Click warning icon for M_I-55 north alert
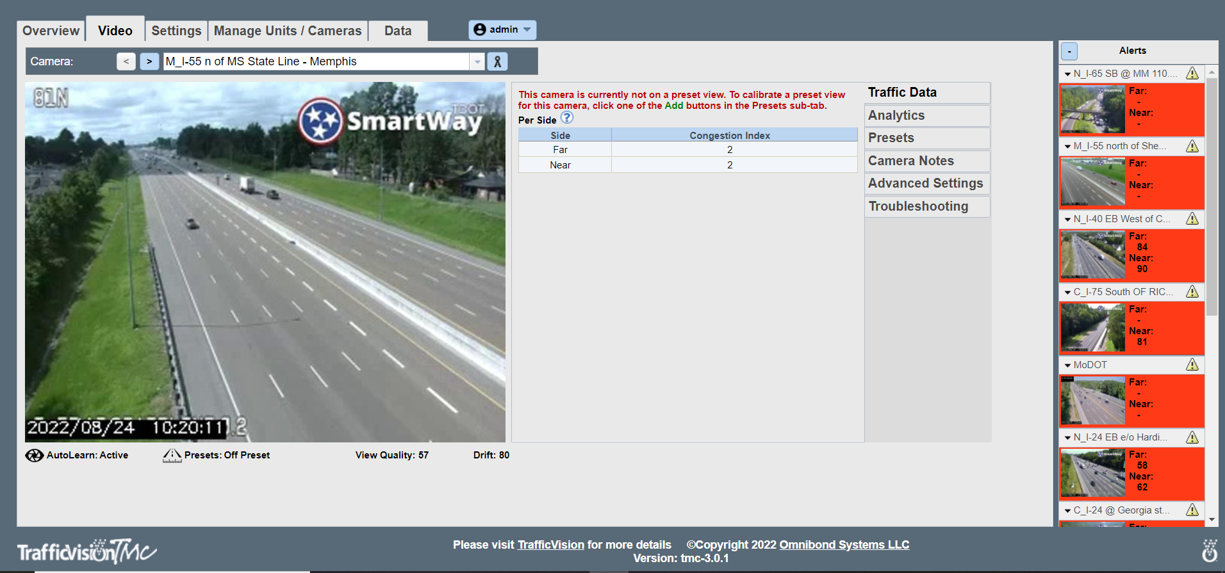 click(x=1192, y=146)
